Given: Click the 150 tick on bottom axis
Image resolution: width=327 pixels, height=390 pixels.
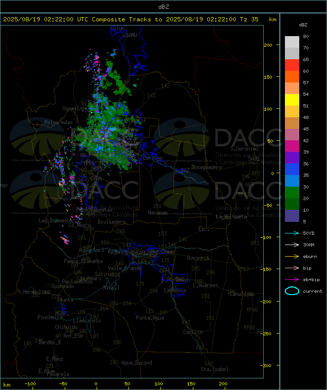Looking at the screenshot, I should [x=191, y=384].
